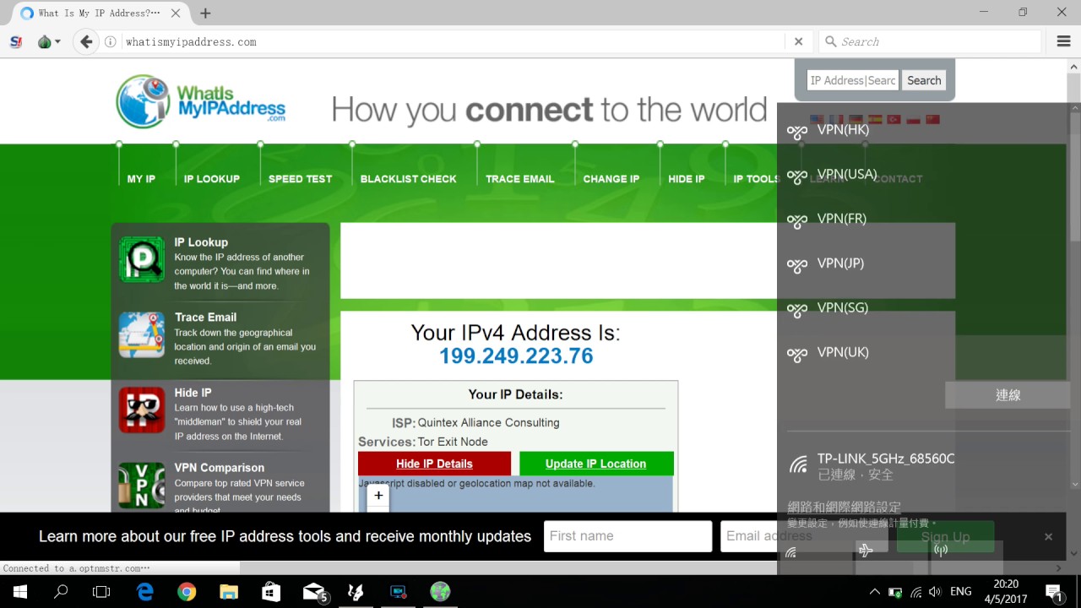Screen dimensions: 1081x608
Task: Show hidden tray icons with the chevron
Action: click(874, 592)
